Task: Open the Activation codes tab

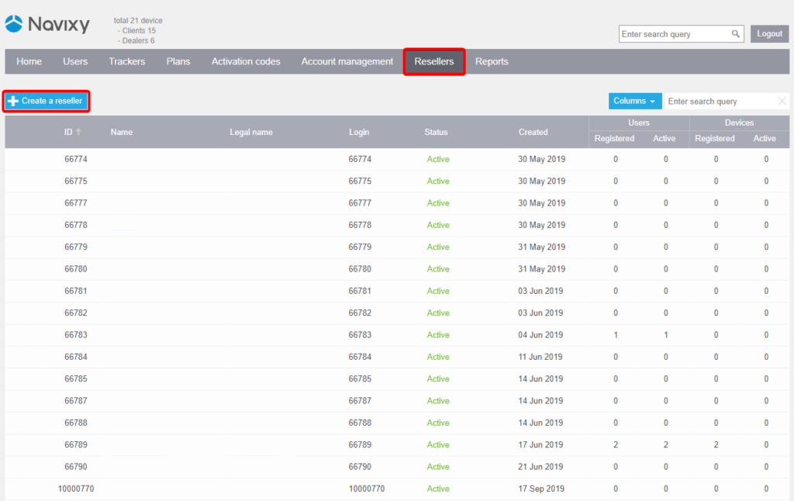Action: point(246,61)
